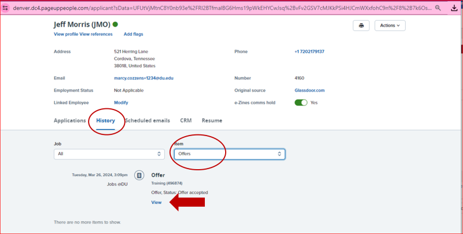Click the green status dot beside Jeff Morris
The height and width of the screenshot is (234, 463).
coord(116,25)
